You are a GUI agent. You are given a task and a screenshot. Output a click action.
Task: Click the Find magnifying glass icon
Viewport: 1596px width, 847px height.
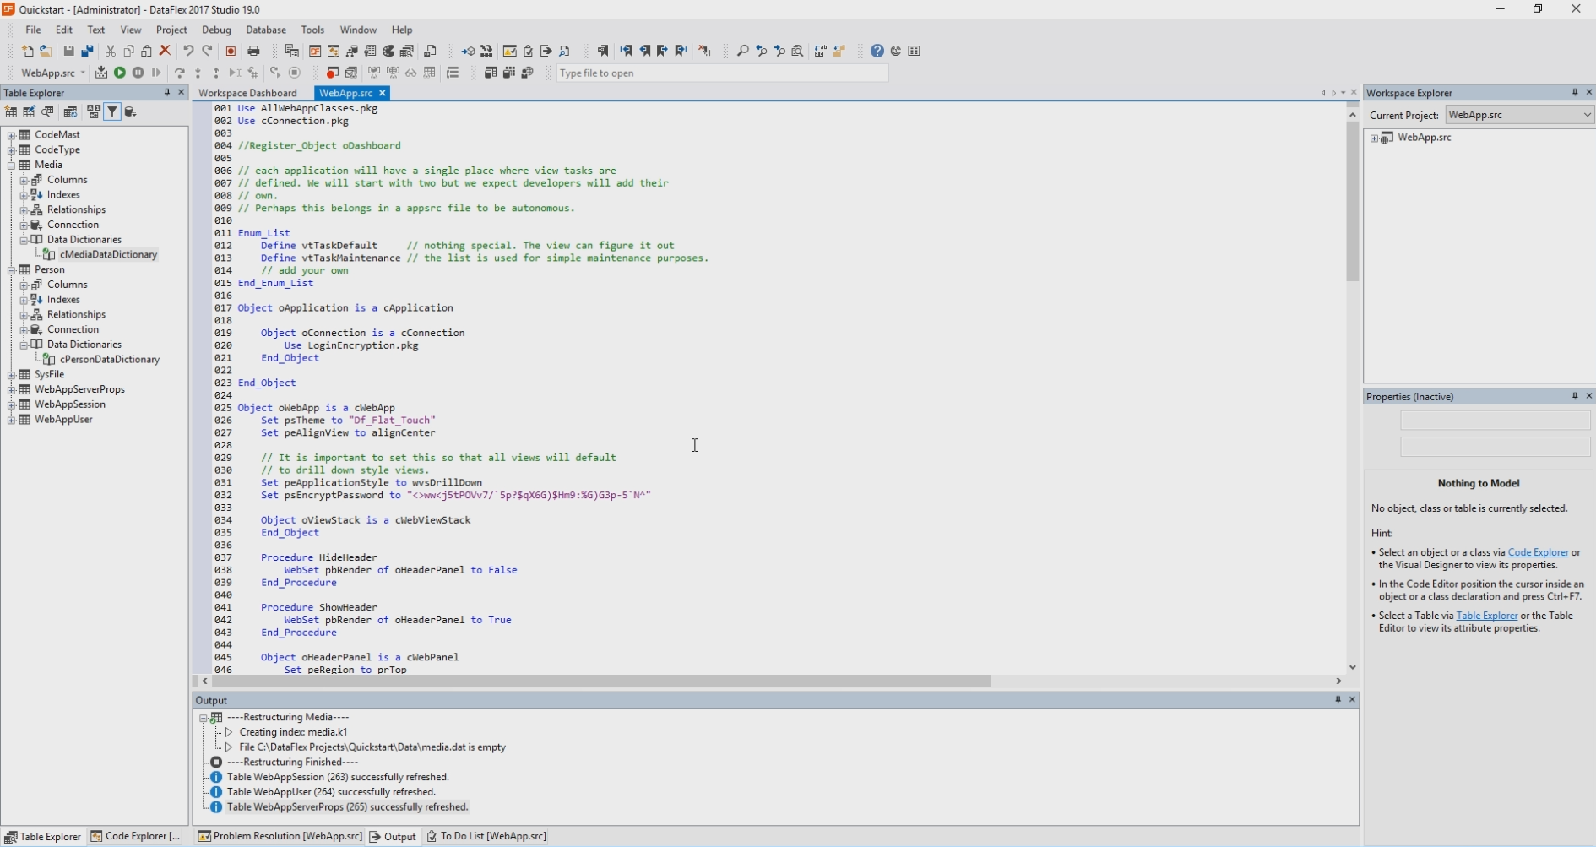point(742,52)
